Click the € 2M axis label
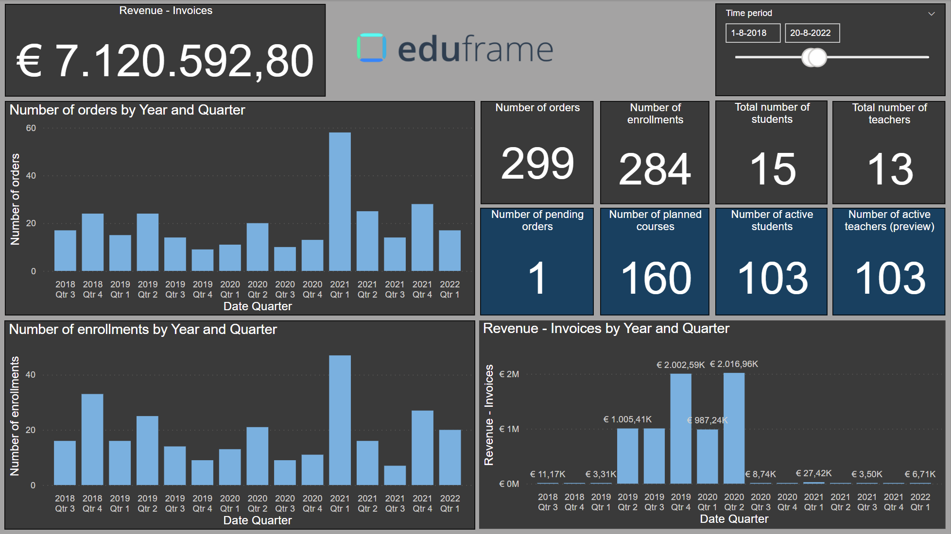 509,374
